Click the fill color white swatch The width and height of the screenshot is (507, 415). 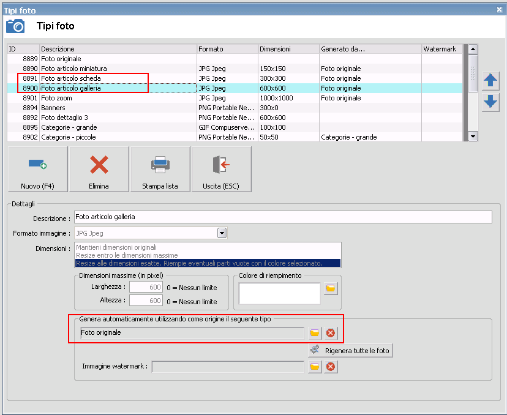tap(279, 293)
